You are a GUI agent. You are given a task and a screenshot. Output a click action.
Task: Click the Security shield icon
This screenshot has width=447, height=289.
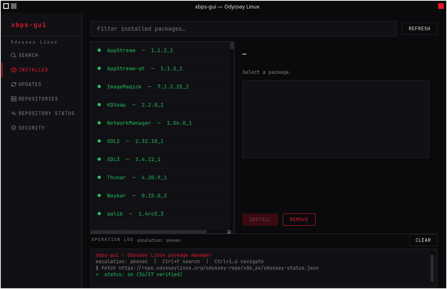(13, 128)
